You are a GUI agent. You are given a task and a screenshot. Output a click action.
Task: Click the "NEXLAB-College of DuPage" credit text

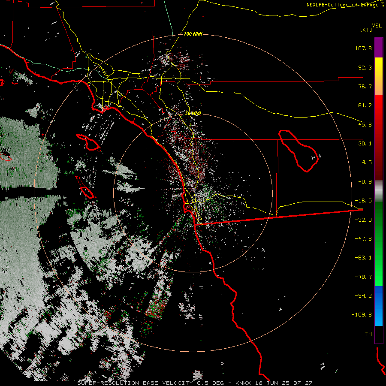pos(343,5)
